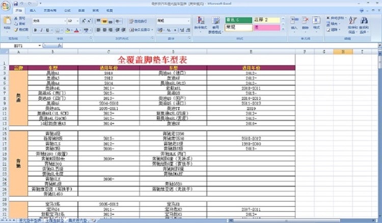Open Sort and Filter menu
This screenshot has width=382, height=223.
click(x=352, y=24)
